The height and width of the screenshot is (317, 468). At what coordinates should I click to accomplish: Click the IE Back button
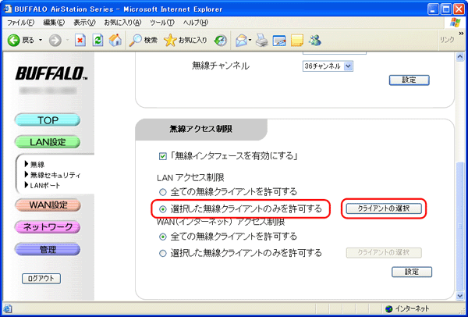22,40
